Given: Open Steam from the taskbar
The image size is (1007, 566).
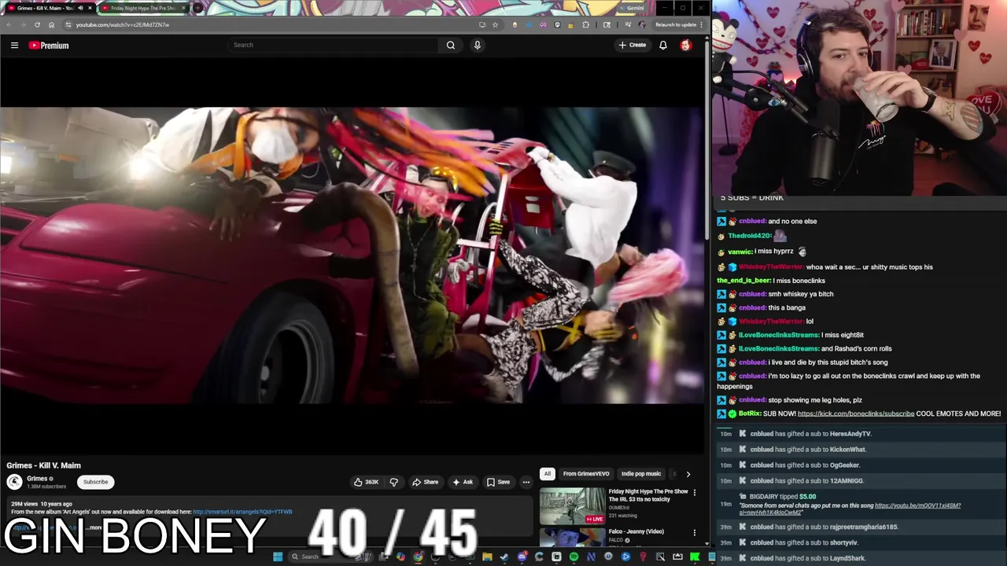Looking at the screenshot, I should coord(504,557).
